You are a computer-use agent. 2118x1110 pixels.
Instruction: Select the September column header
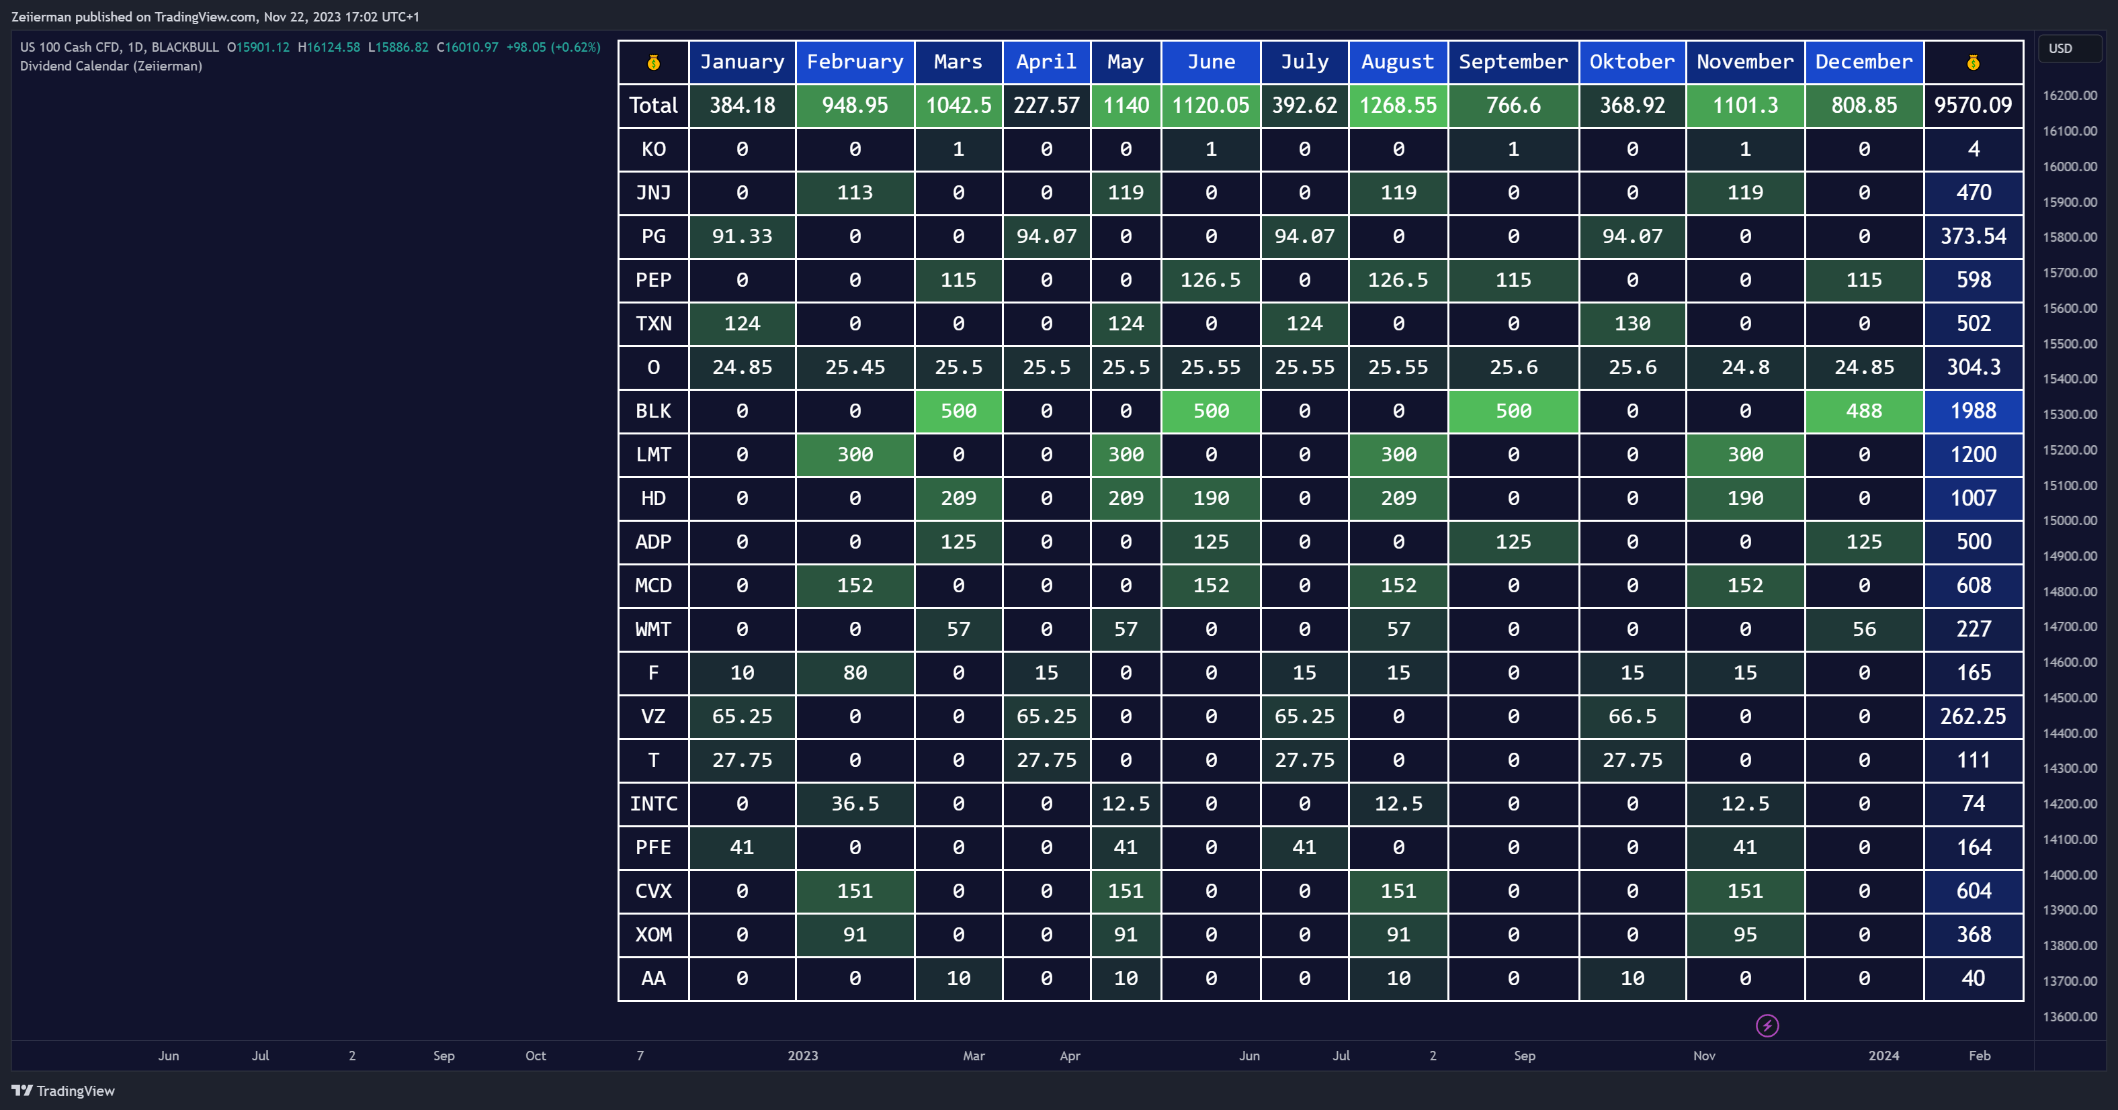click(1514, 62)
